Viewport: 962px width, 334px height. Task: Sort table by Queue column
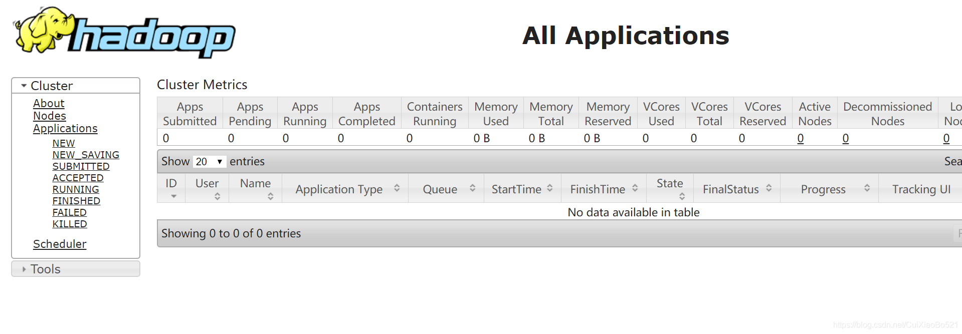[x=446, y=188]
